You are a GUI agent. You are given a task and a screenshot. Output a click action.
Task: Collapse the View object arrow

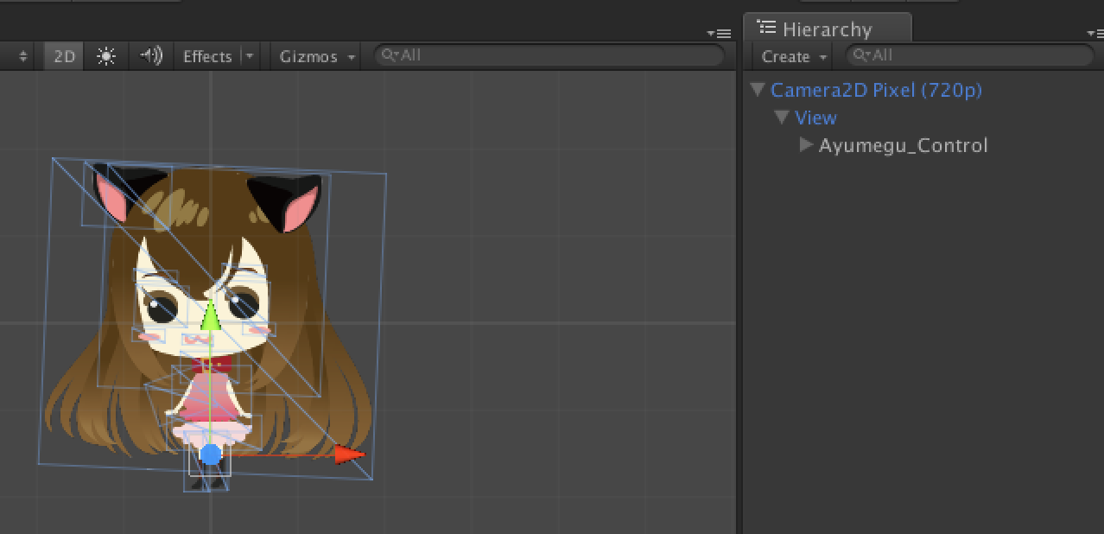(782, 117)
